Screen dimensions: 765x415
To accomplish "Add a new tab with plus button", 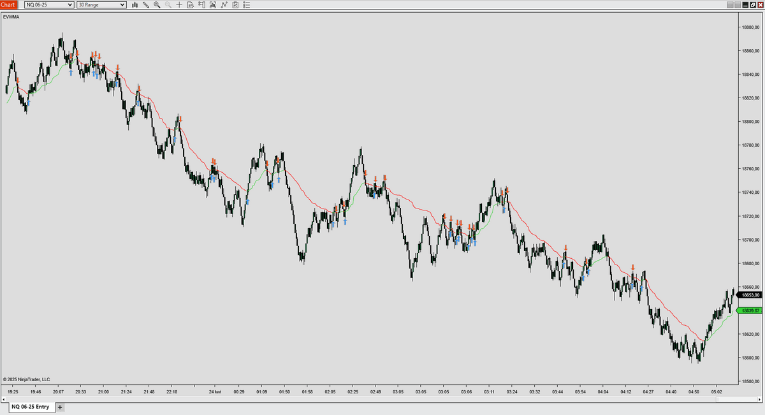I will [61, 407].
